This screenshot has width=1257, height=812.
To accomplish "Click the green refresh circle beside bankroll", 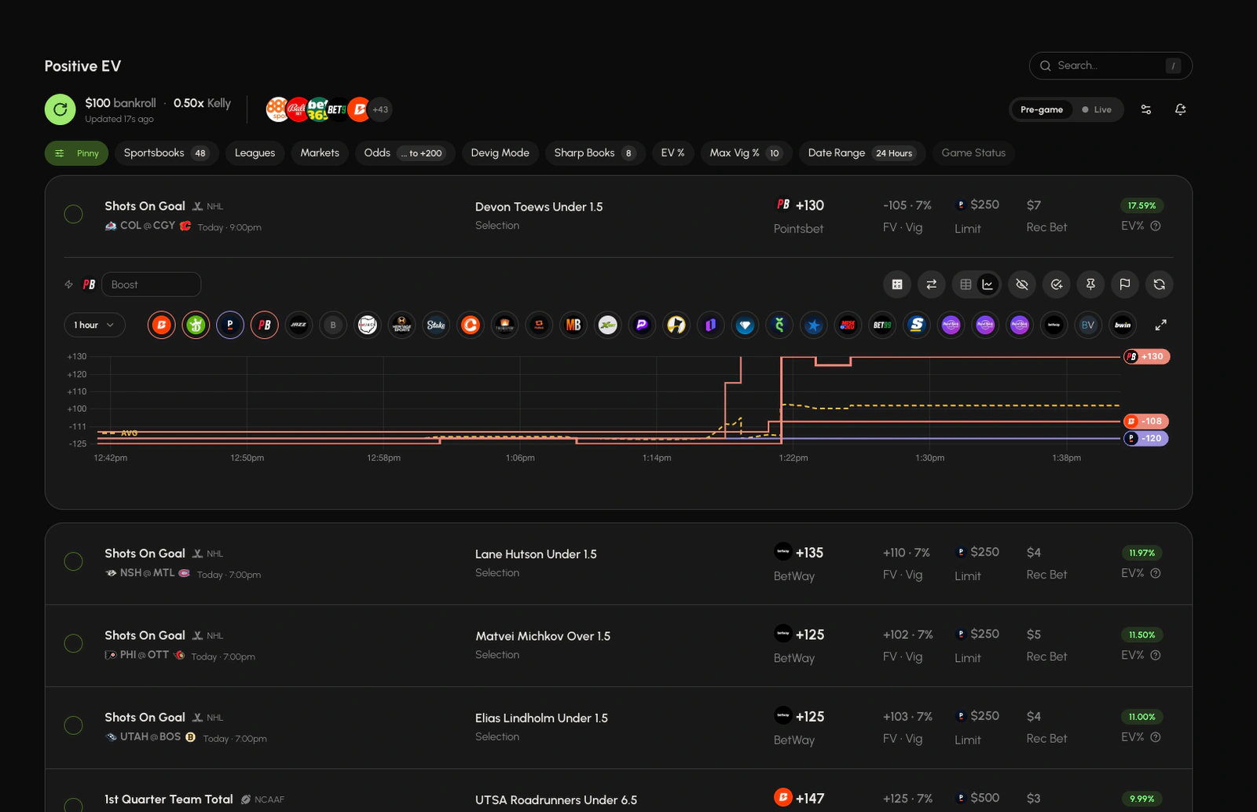I will [60, 109].
